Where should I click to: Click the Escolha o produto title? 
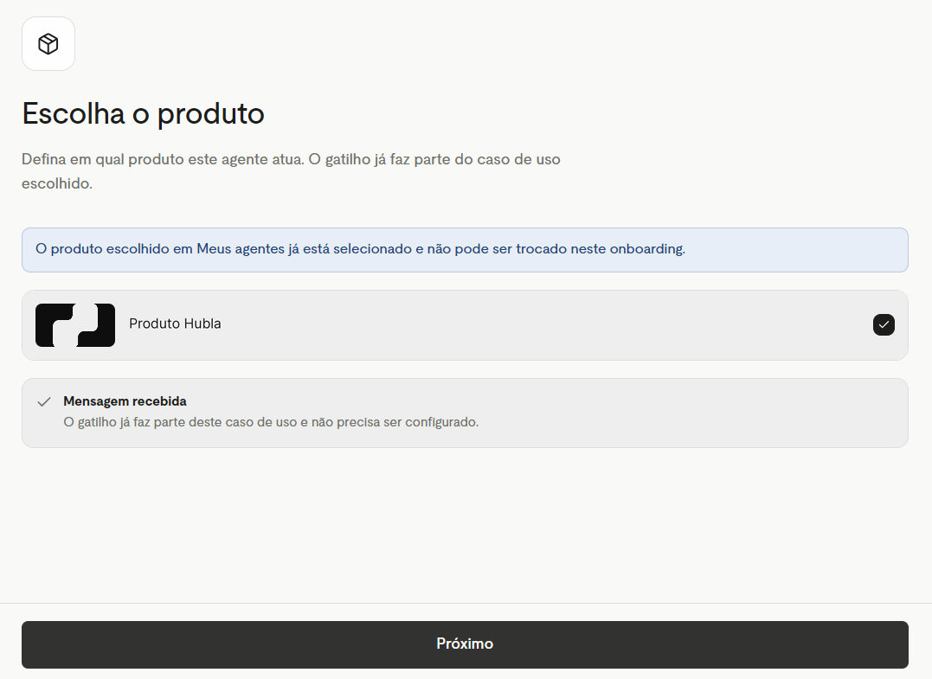(144, 114)
